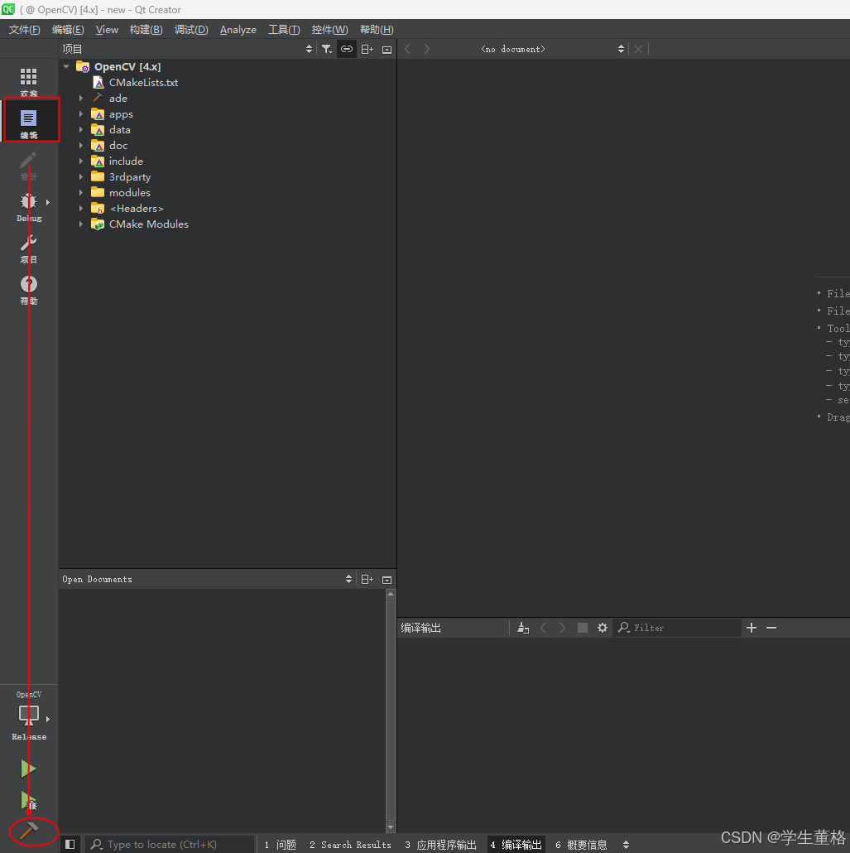Open the filter tree options in Projects pane

pos(326,49)
